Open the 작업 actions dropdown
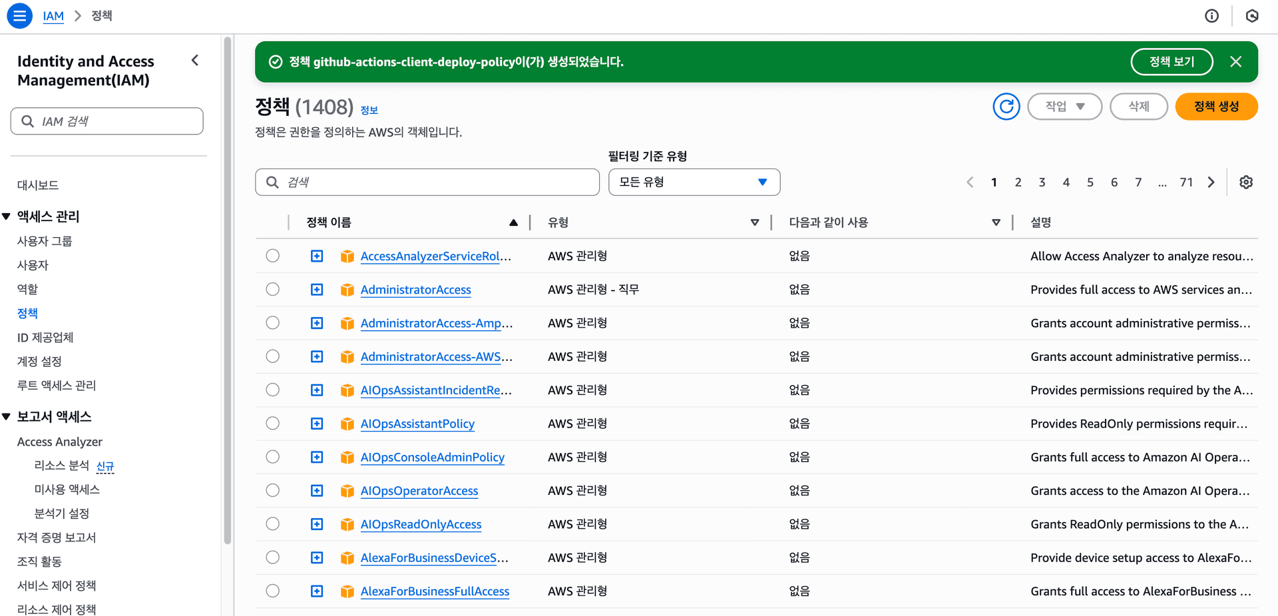 point(1064,107)
